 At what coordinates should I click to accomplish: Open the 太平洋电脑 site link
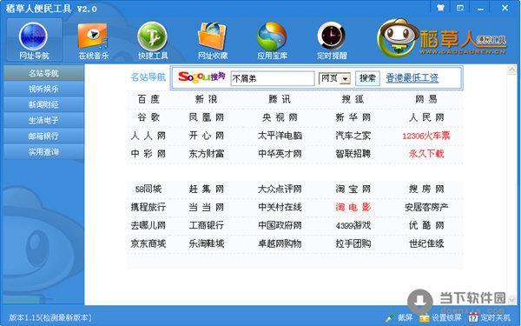tap(280, 136)
